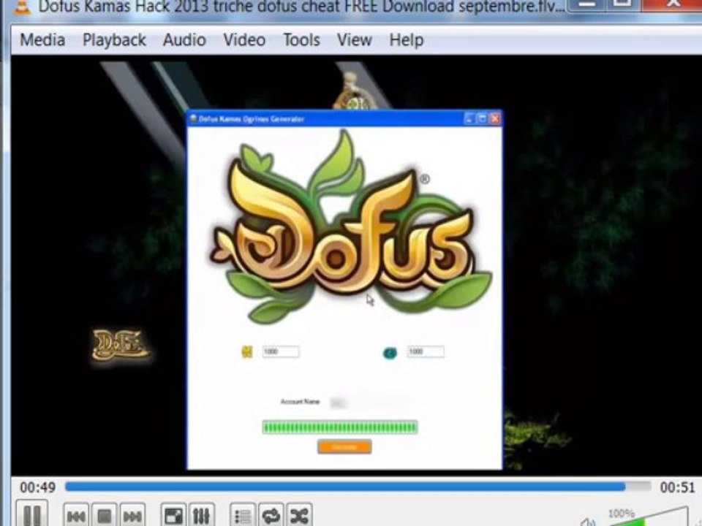Open the Playback menu
This screenshot has width=702, height=526.
pyautogui.click(x=114, y=39)
